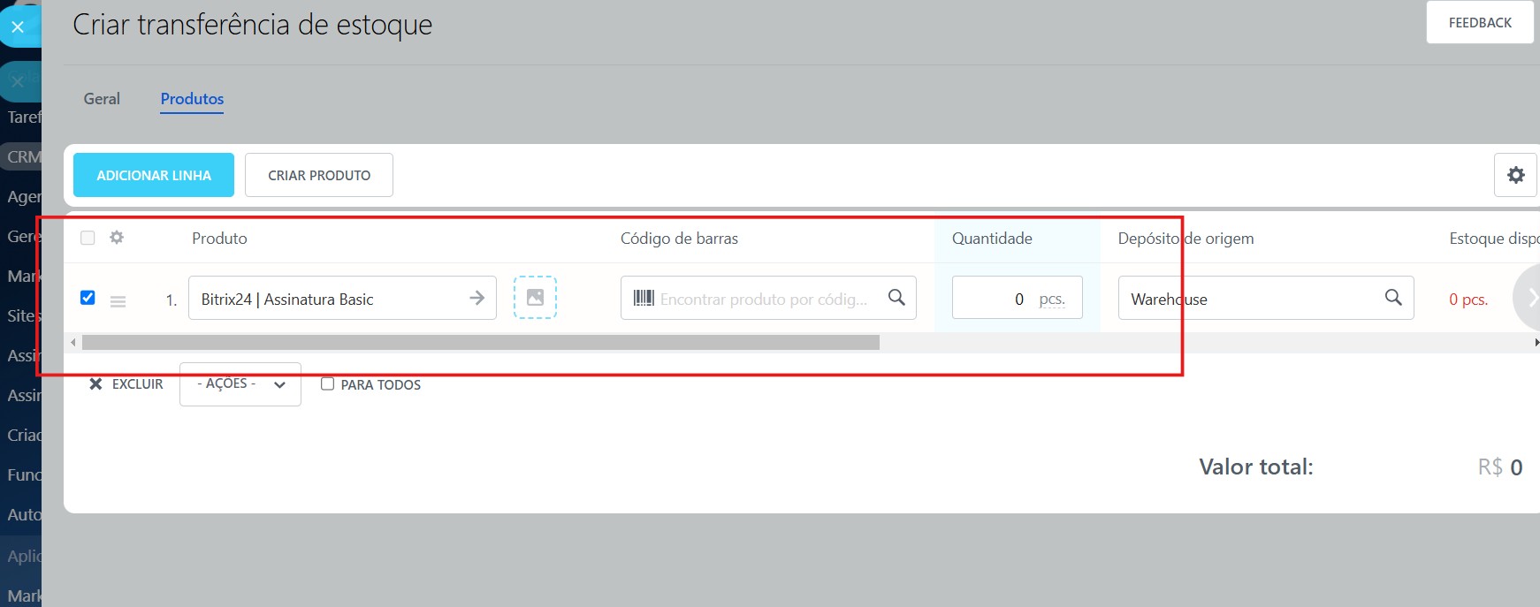Enable the PARA TODOS checkbox
This screenshot has width=1540, height=607.
click(327, 384)
